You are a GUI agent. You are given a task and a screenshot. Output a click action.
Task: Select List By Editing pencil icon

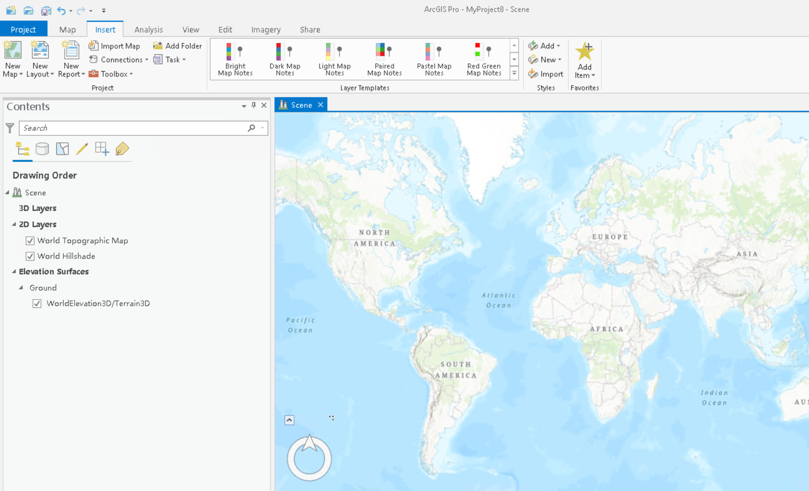click(82, 149)
